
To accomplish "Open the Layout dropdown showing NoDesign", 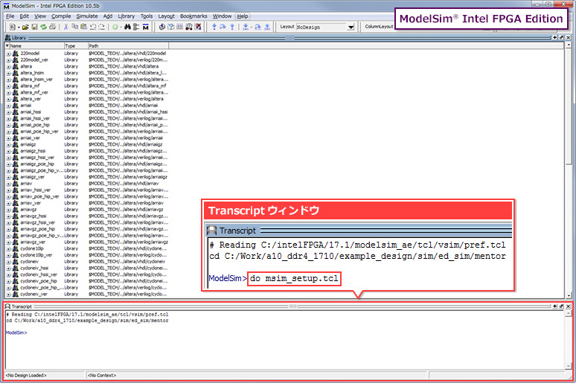I will click(325, 27).
